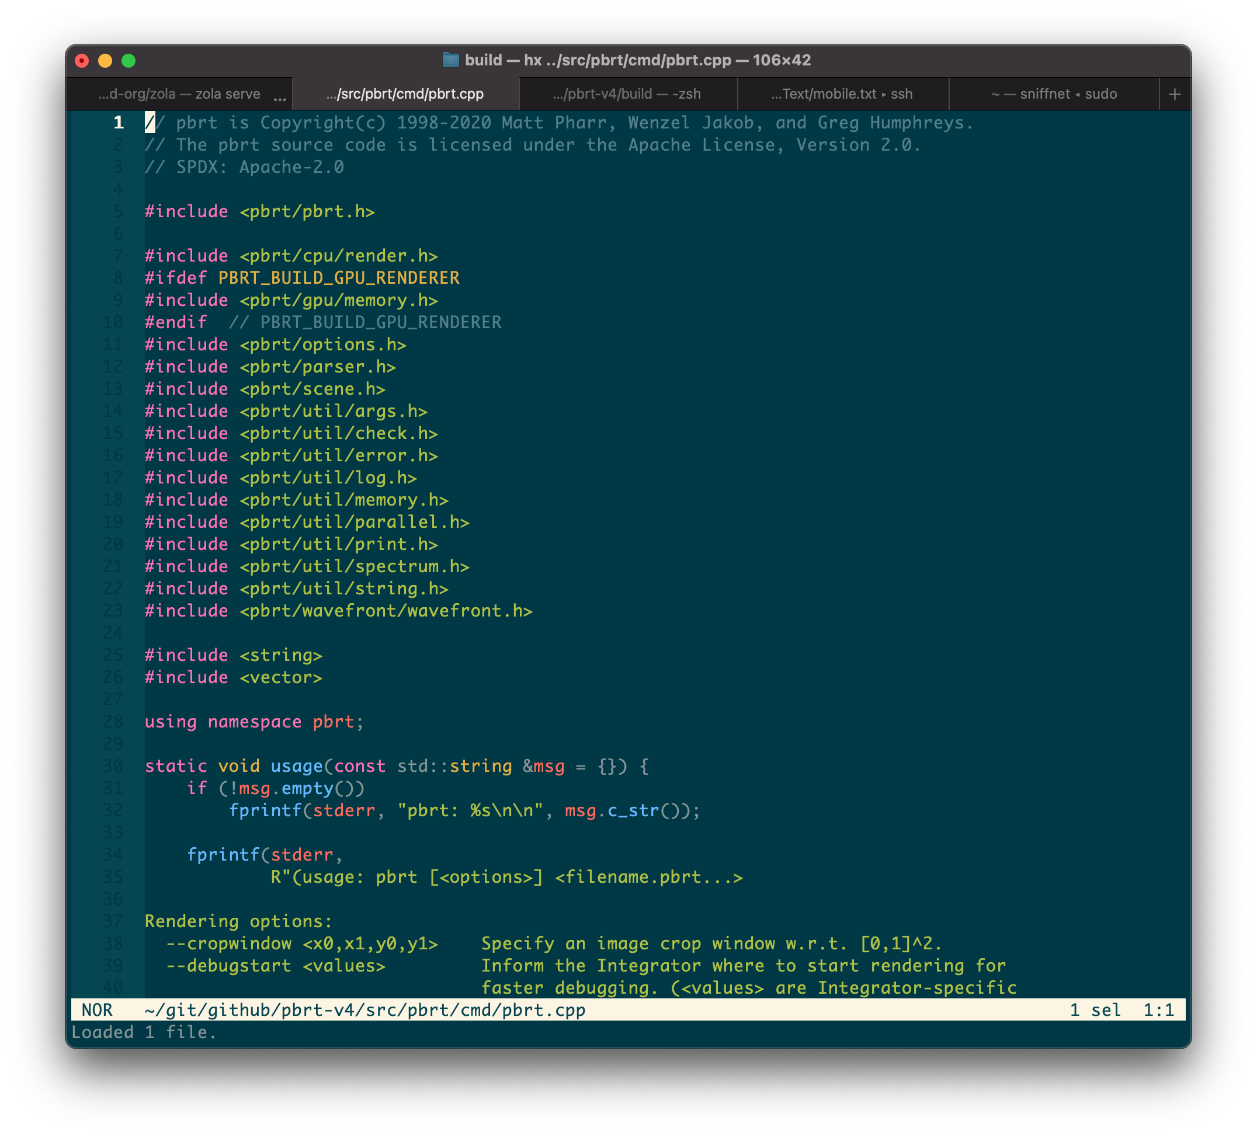Click the yellow minimize window button
The height and width of the screenshot is (1135, 1257).
pyautogui.click(x=105, y=61)
